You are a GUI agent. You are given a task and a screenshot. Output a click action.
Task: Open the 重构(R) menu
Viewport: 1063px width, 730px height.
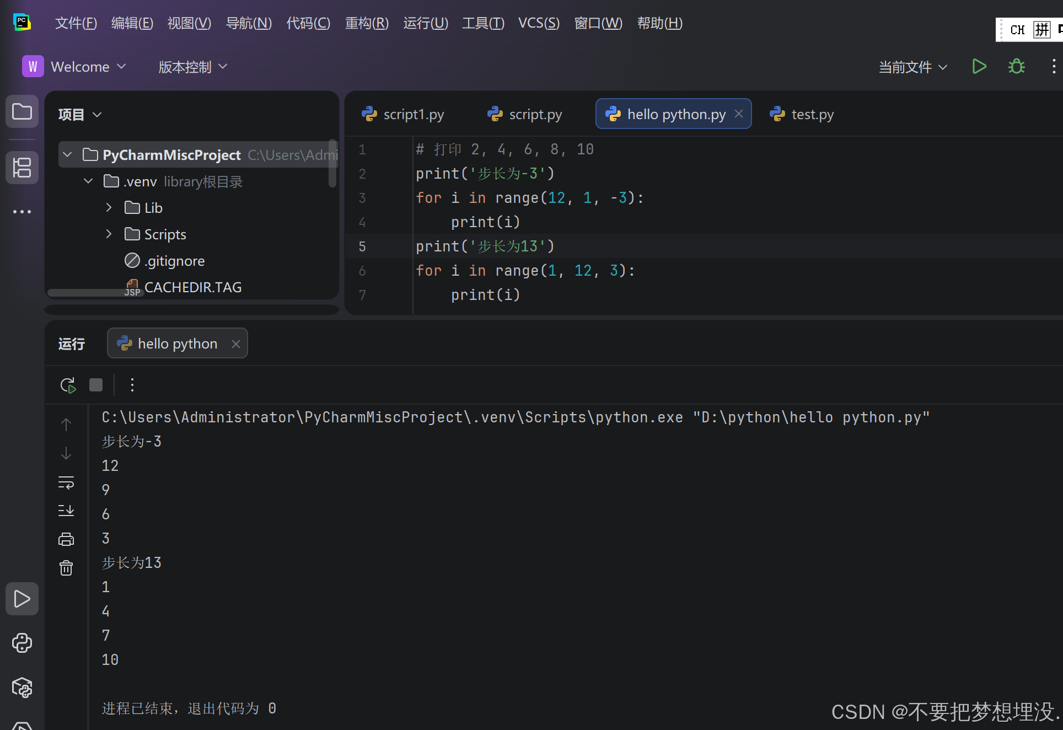tap(367, 23)
